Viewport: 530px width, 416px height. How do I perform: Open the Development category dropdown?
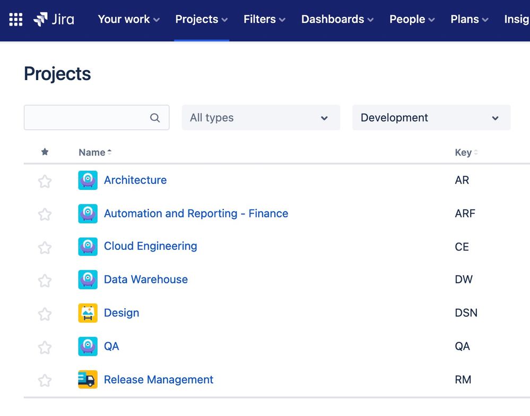tap(431, 118)
